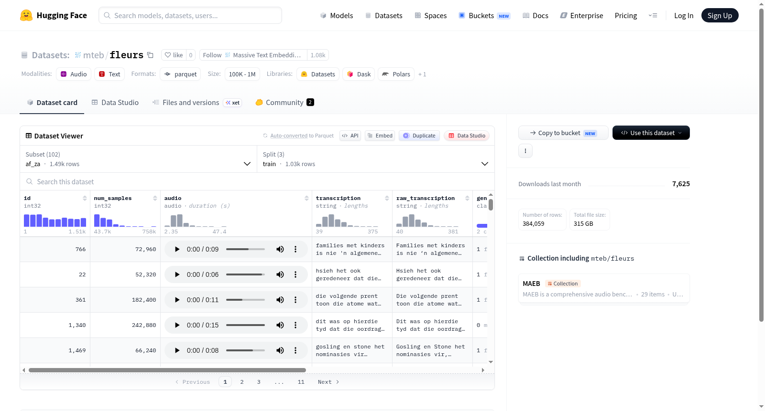This screenshot has height=411, width=765.
Task: Expand the Split train dropdown
Action: click(x=376, y=159)
